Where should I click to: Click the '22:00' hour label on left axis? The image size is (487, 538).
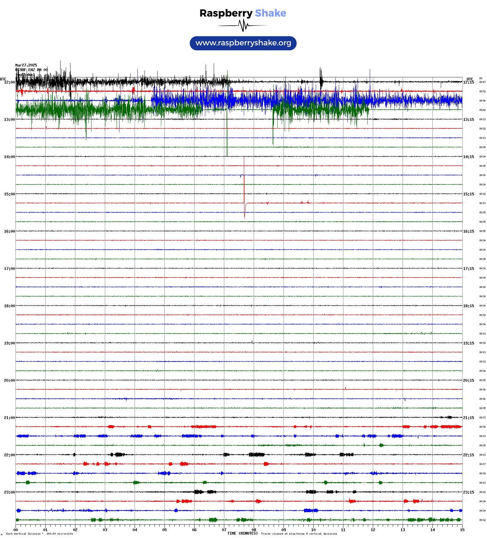pos(9,455)
